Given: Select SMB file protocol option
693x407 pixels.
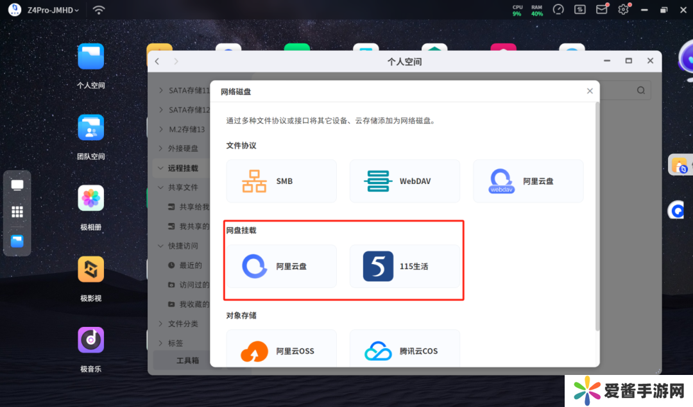Looking at the screenshot, I should pyautogui.click(x=281, y=181).
